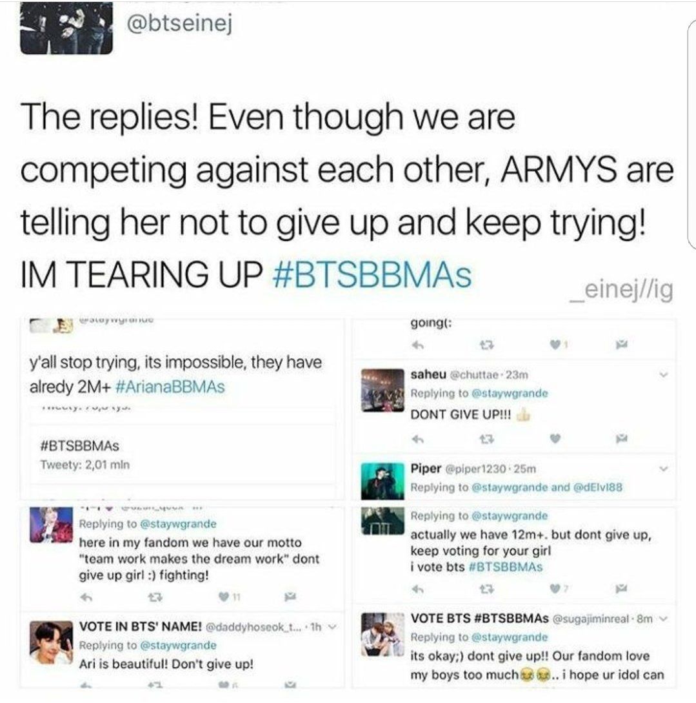Open dropdown chevron on Piper's tweet
Viewport: 696px width, 703px height.
tap(664, 469)
